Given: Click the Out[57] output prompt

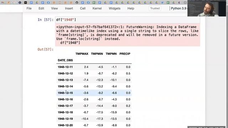Looking at the screenshot, I should coord(46,49).
